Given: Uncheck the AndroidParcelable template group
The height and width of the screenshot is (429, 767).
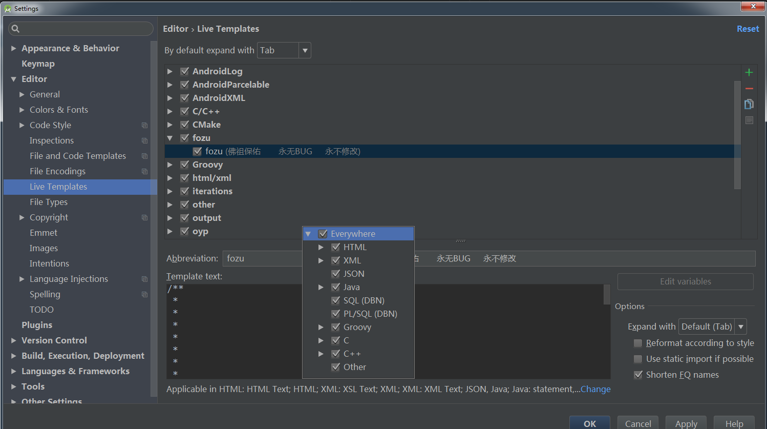Looking at the screenshot, I should click(x=185, y=85).
